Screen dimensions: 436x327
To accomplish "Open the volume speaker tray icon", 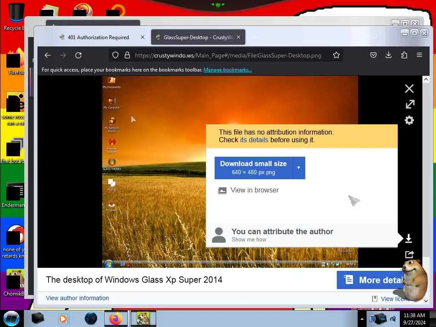I will point(393,319).
